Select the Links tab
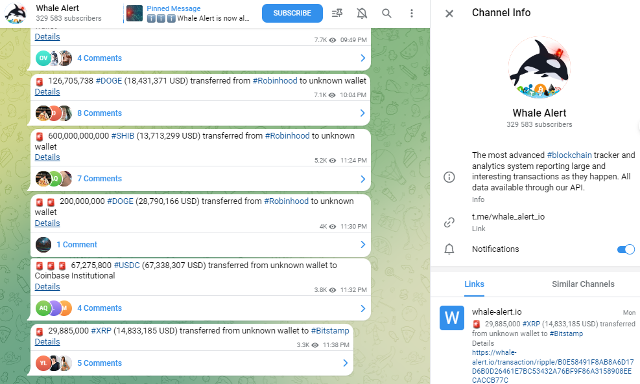Viewport: 640px width, 384px height. pyautogui.click(x=474, y=284)
